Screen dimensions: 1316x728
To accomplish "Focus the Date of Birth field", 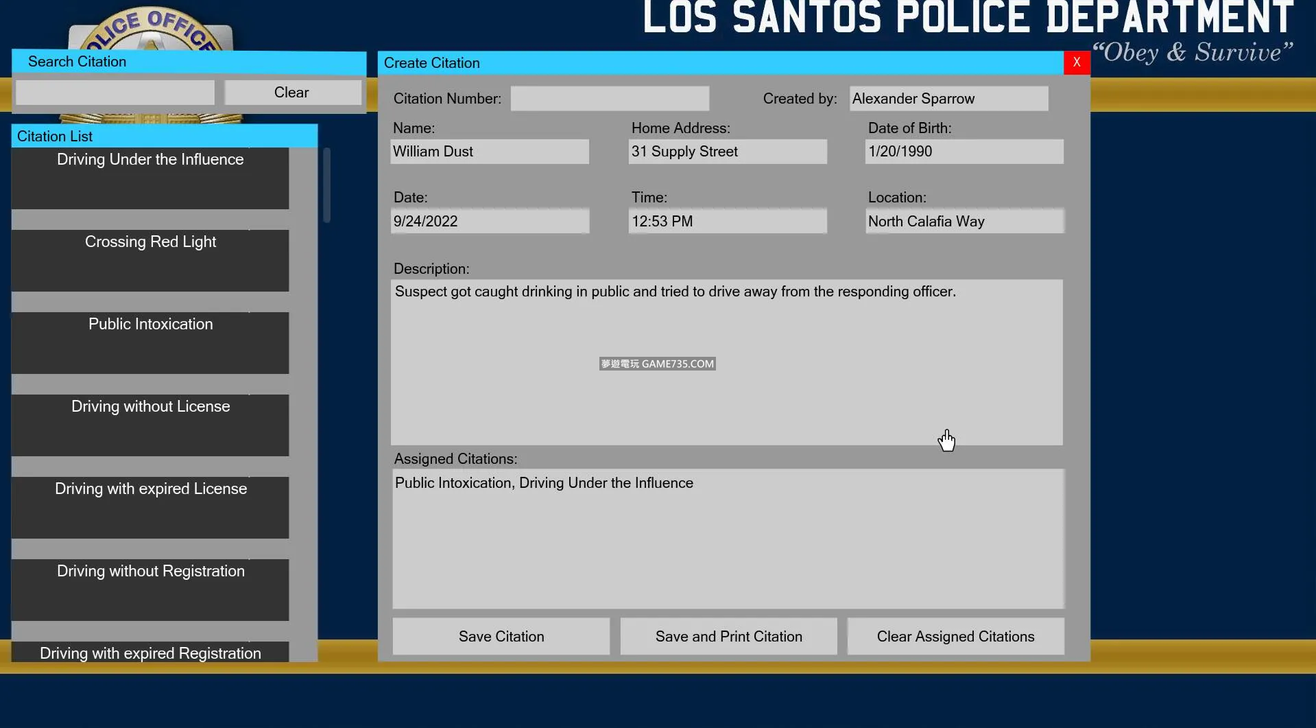I will coord(964,152).
